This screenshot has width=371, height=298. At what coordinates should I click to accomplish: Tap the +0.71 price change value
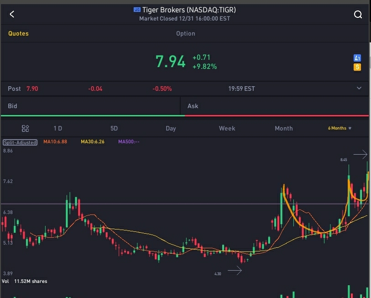coord(201,58)
